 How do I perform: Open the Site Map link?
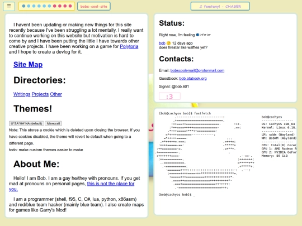click(28, 65)
